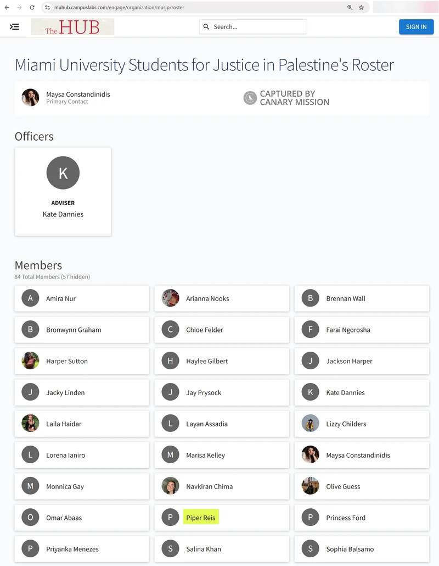Click Priyanka Menezes's P avatar
Viewport: 439px width, 566px height.
pyautogui.click(x=30, y=548)
